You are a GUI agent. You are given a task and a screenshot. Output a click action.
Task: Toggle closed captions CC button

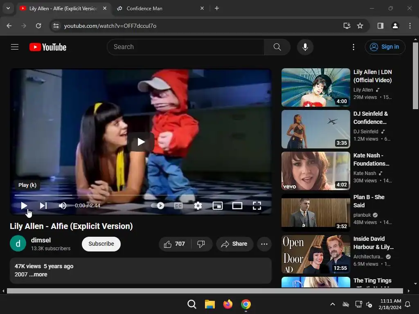coord(178,206)
